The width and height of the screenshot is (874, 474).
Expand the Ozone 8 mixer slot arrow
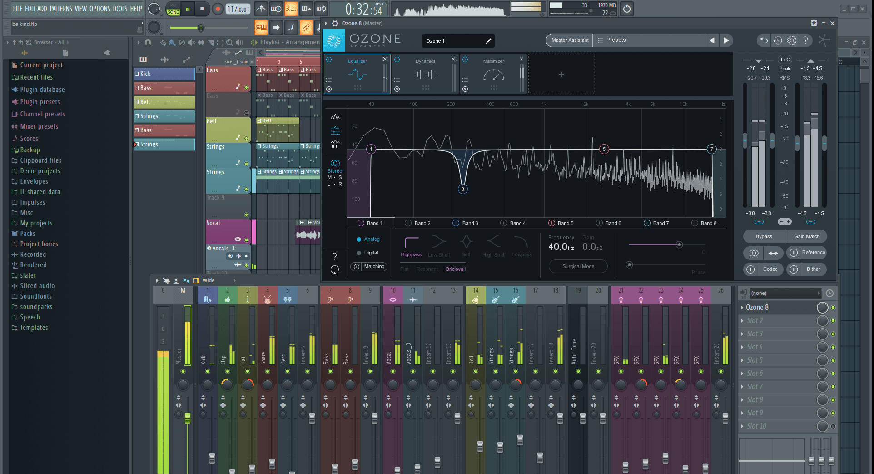[x=742, y=308]
